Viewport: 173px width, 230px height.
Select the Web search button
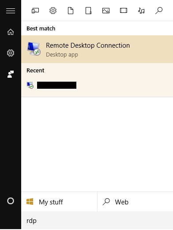135,202
